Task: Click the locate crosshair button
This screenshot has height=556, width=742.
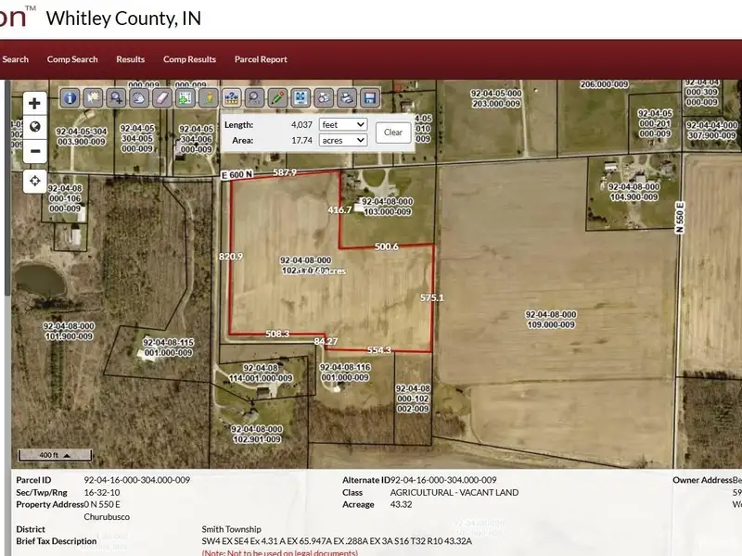Action: (34, 181)
